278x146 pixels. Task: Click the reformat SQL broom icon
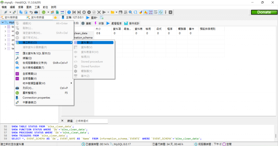tap(141, 12)
